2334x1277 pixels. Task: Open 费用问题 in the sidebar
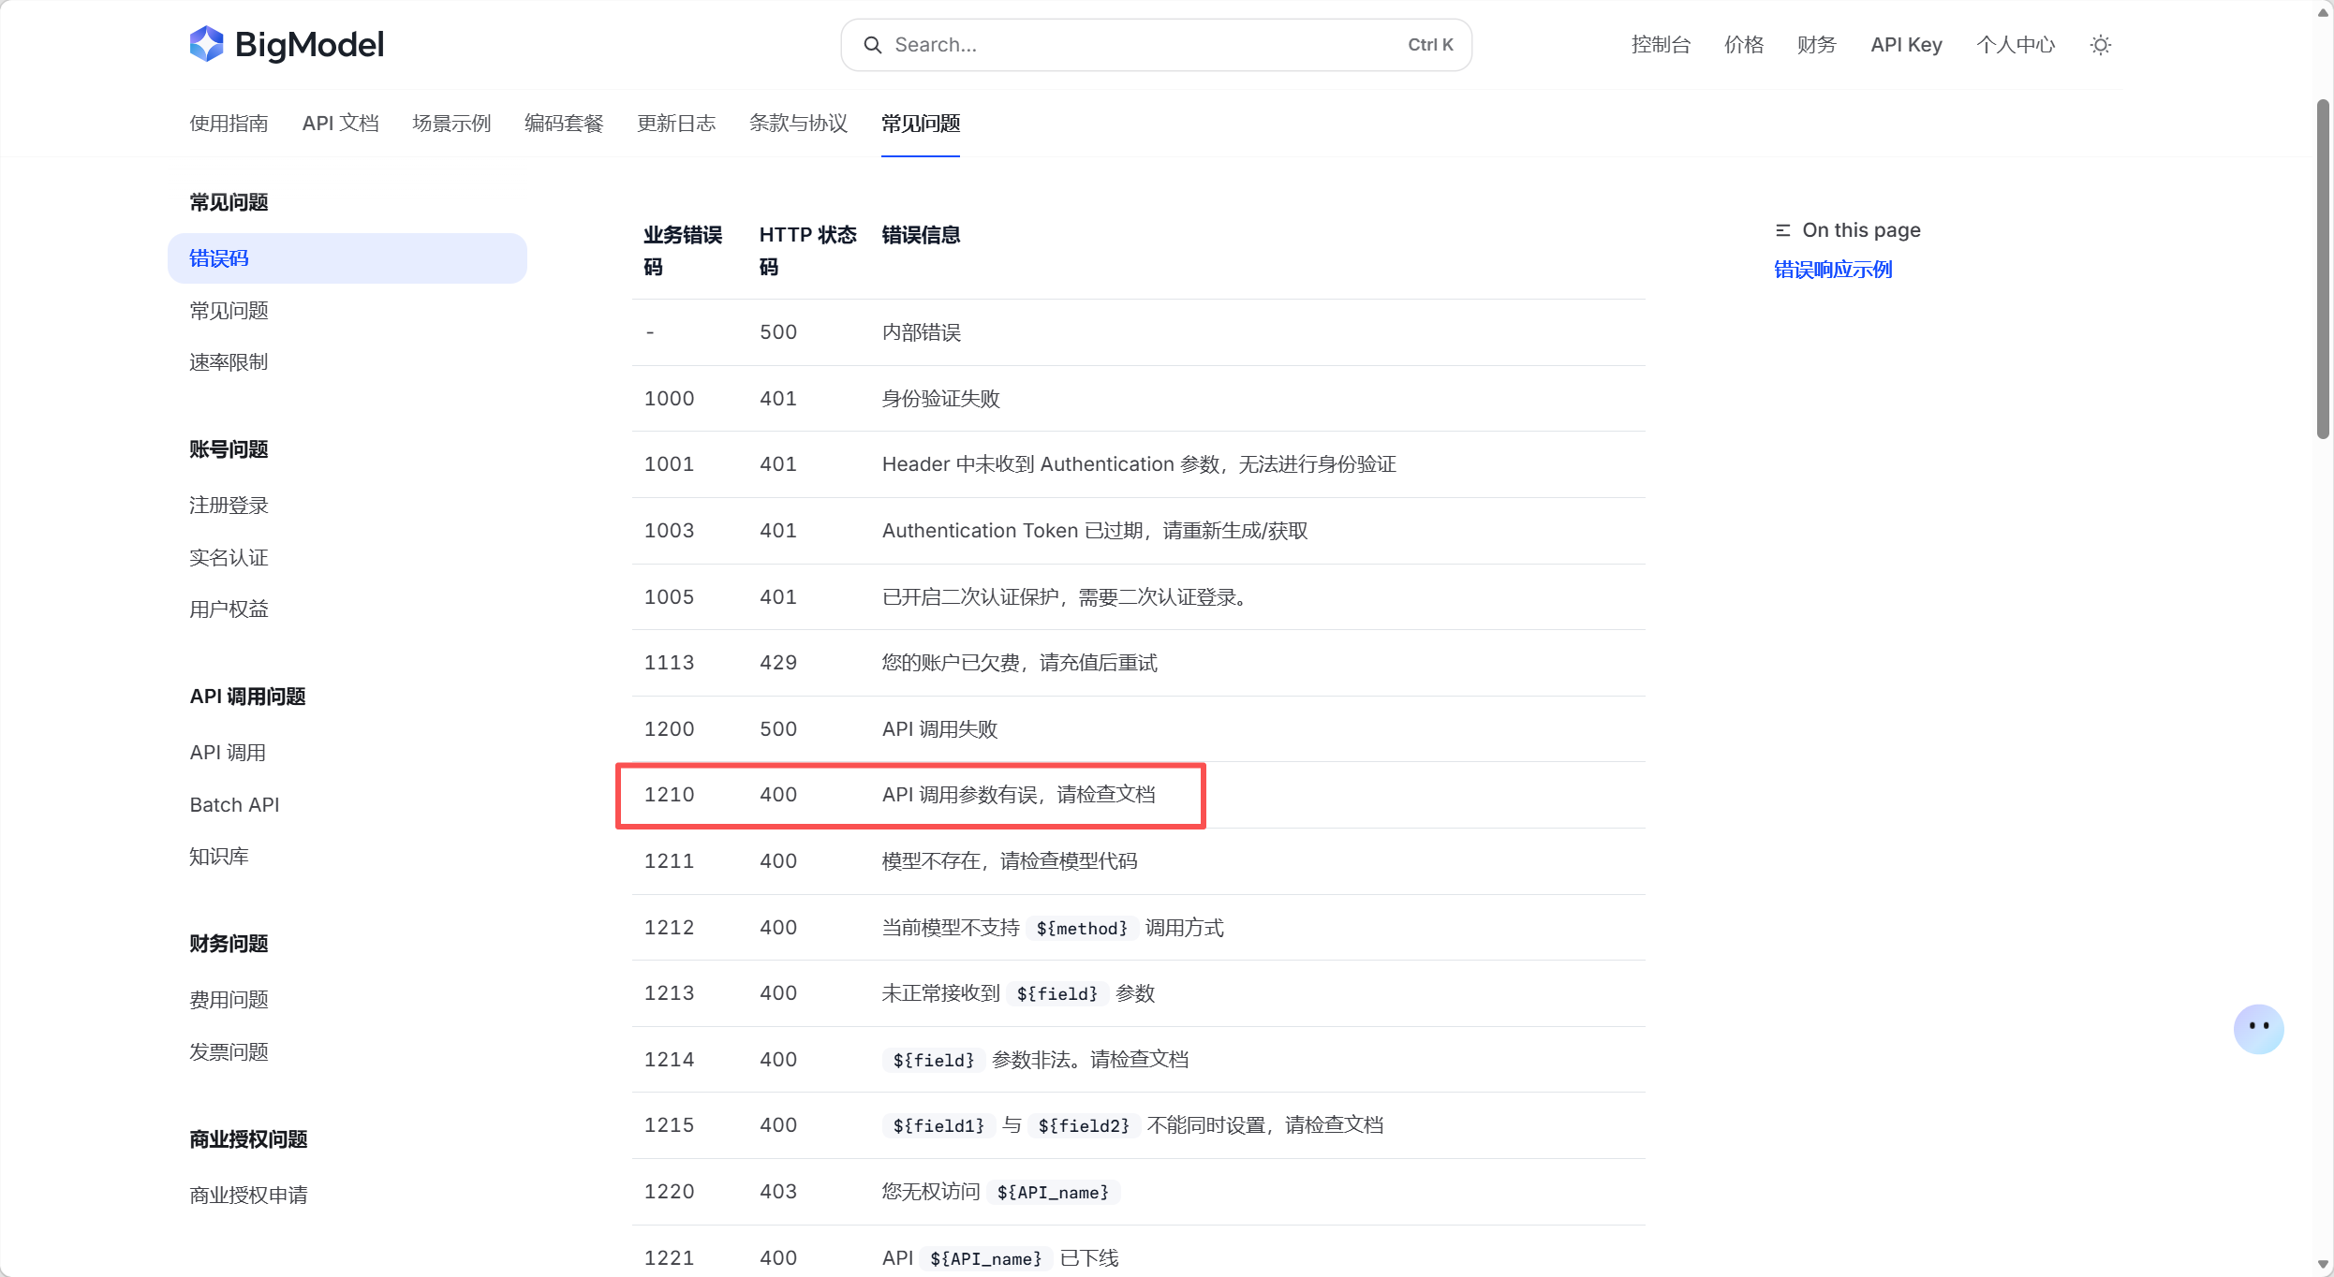click(229, 1000)
